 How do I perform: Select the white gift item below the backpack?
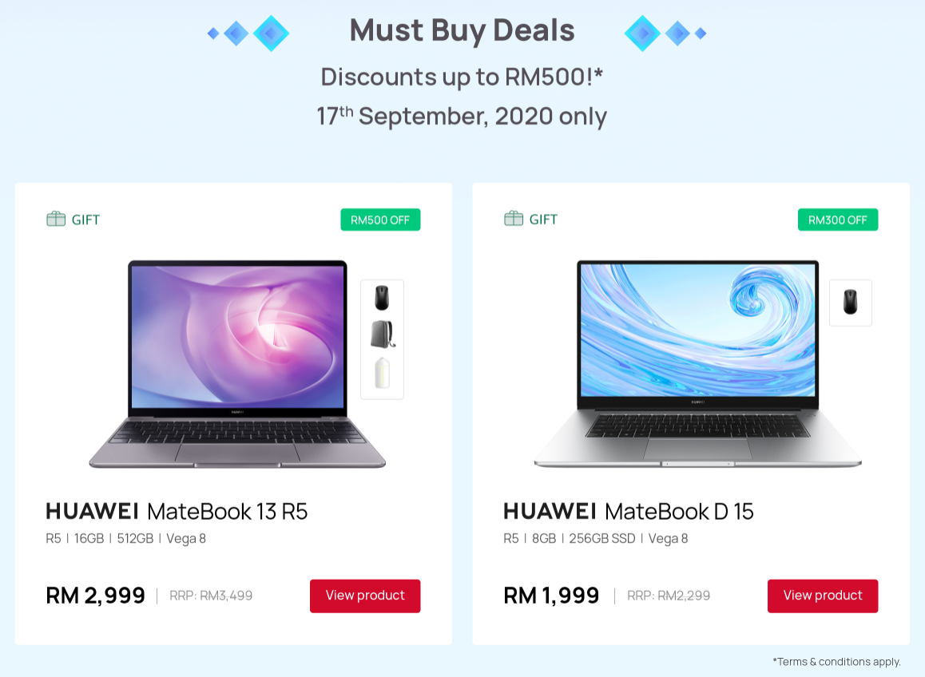pyautogui.click(x=382, y=373)
